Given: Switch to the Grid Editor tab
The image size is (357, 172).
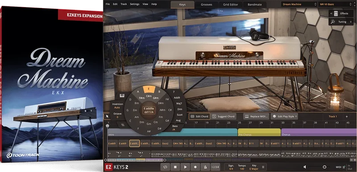Looking at the screenshot, I should click(x=230, y=4).
